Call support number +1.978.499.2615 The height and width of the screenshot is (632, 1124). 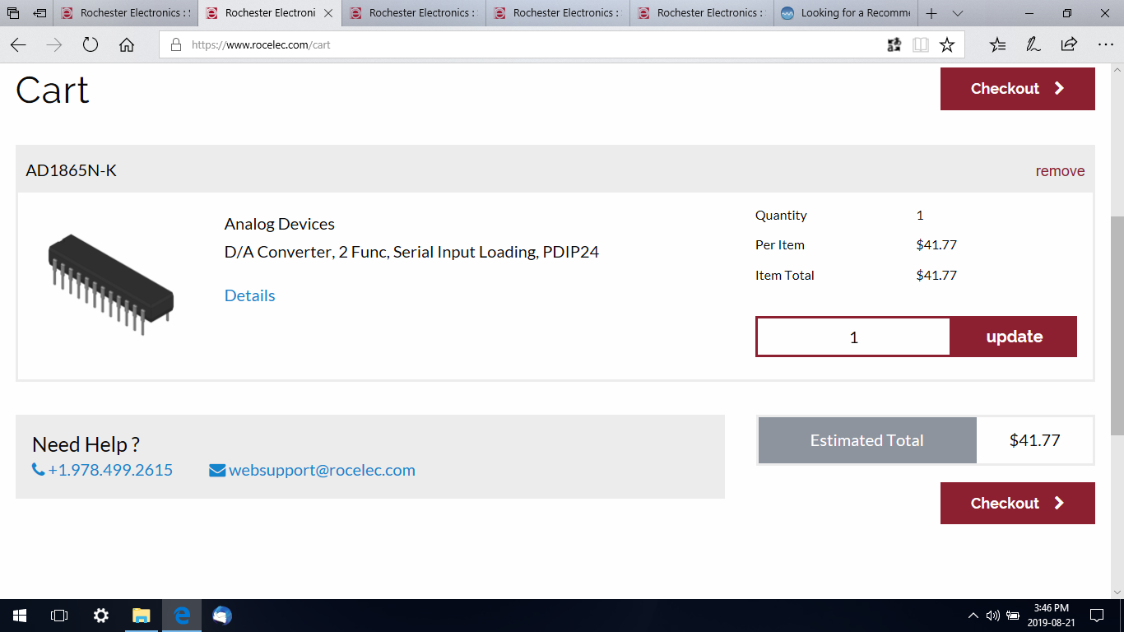(110, 470)
